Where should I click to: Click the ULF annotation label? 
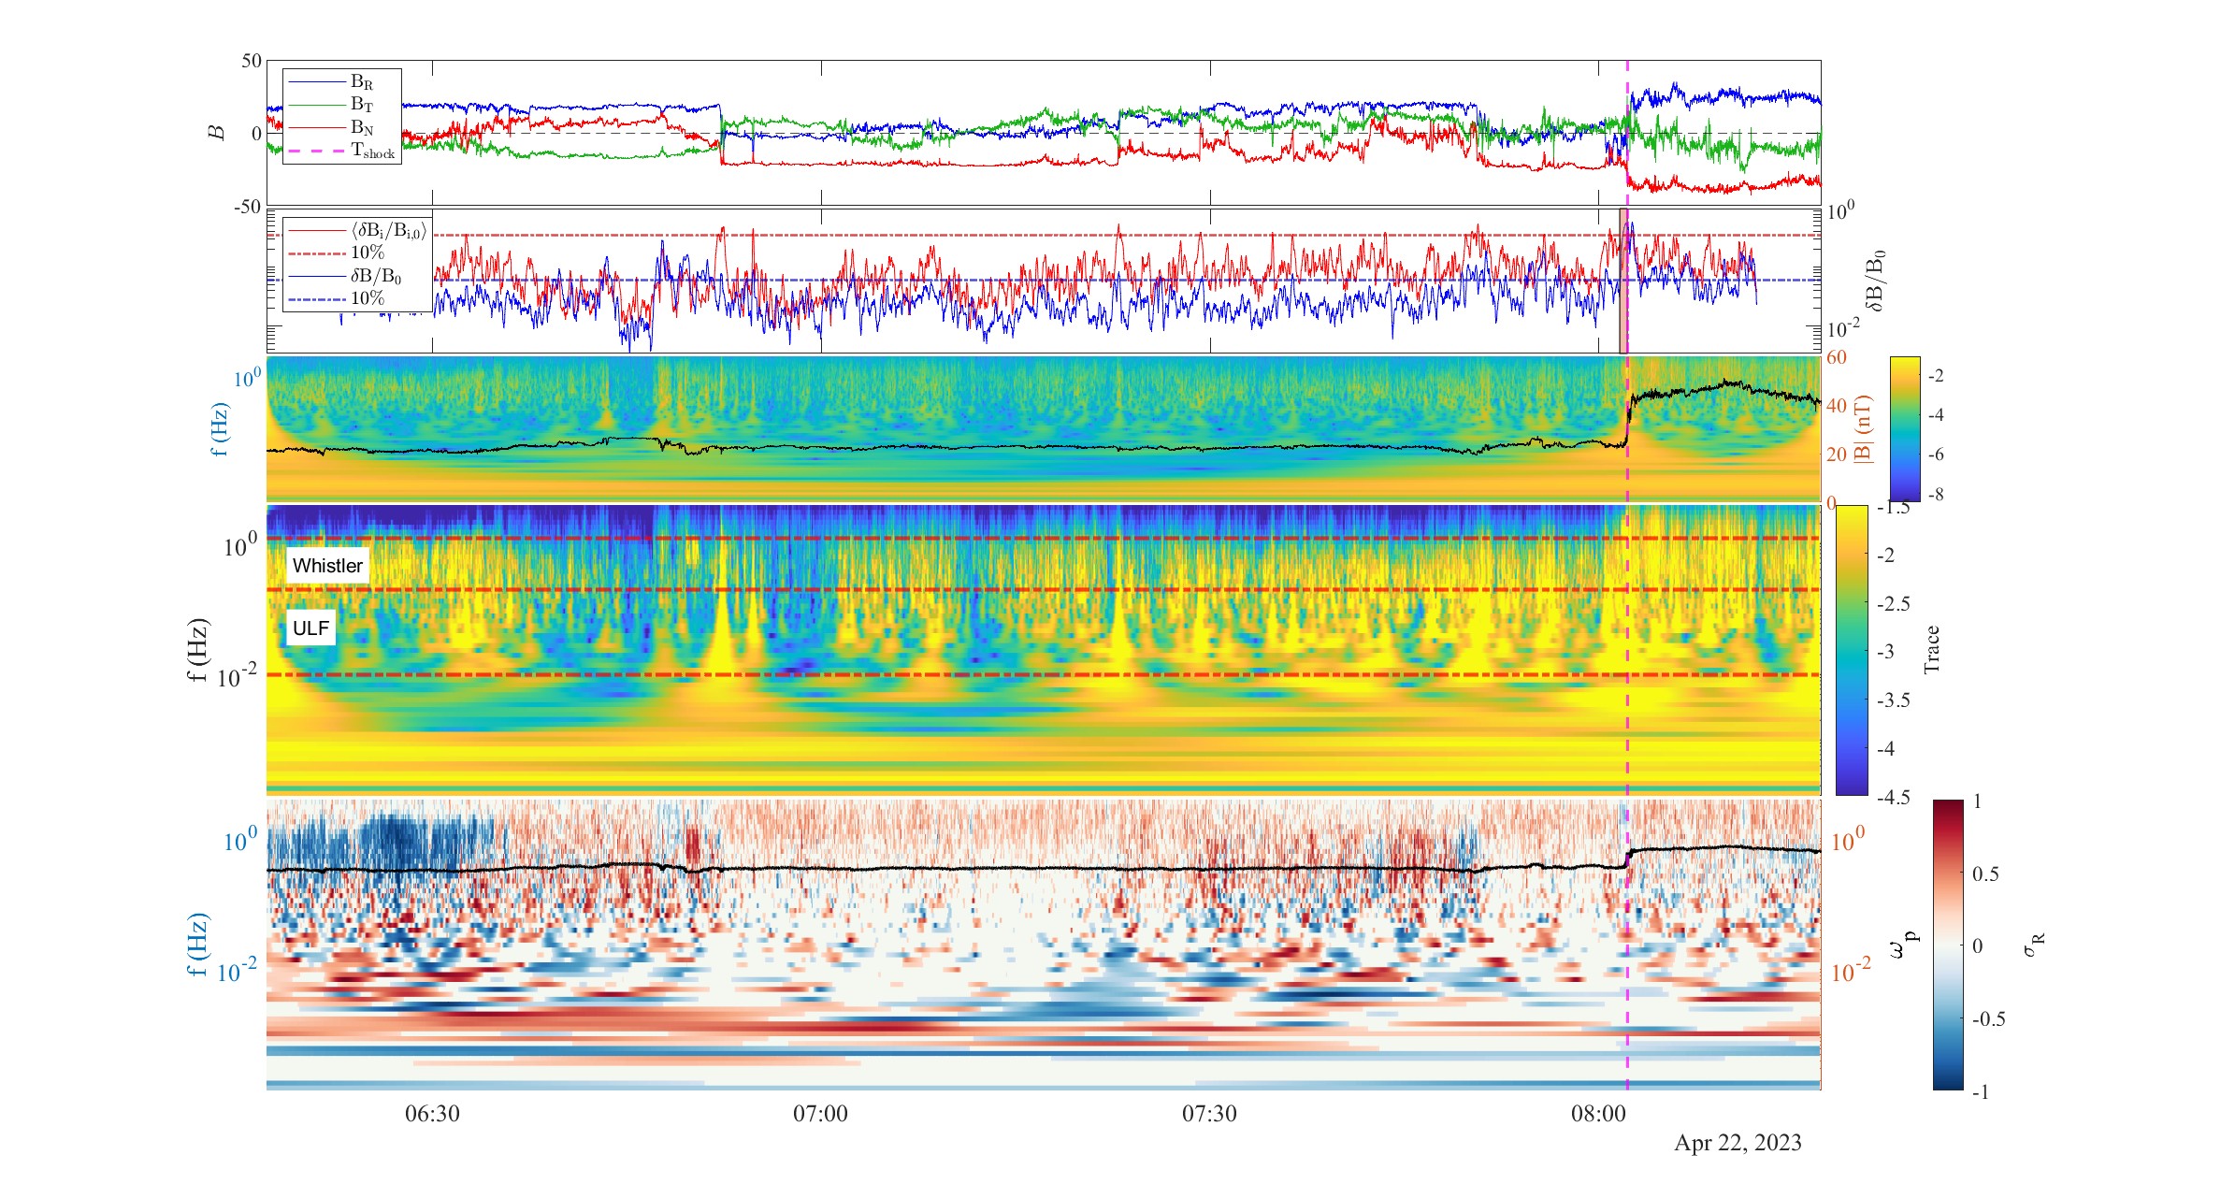coord(310,628)
